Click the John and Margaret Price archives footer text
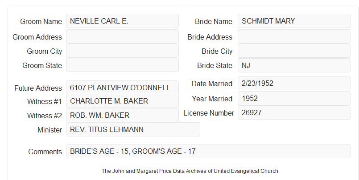 click(x=190, y=171)
